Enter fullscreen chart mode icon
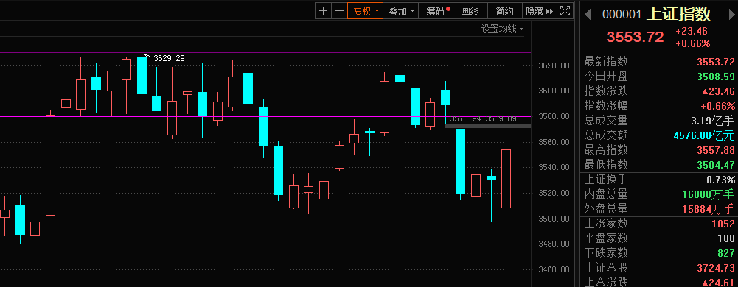738x287 pixels. [565, 11]
